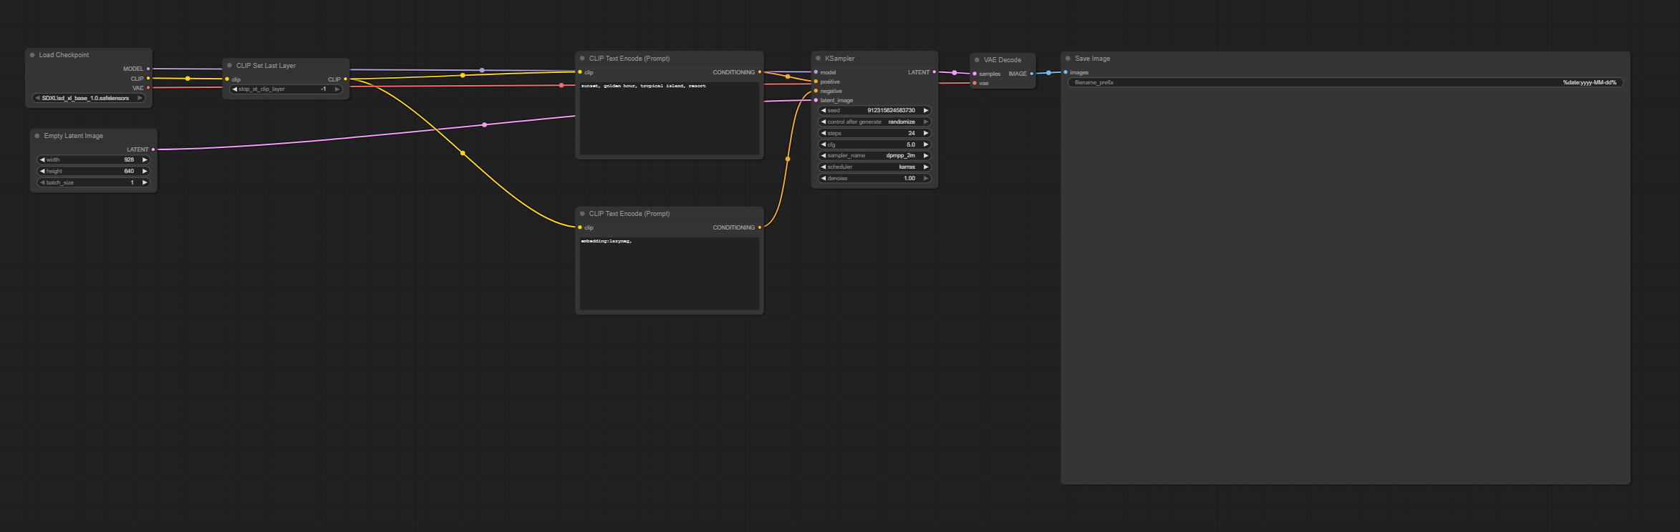Open the checkpoint selector showing sd_xl_base_1.0.safetensors

pyautogui.click(x=89, y=99)
